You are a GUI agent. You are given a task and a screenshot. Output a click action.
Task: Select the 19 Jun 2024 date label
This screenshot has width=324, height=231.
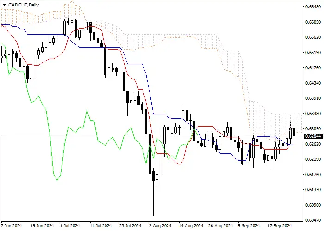click(42, 226)
